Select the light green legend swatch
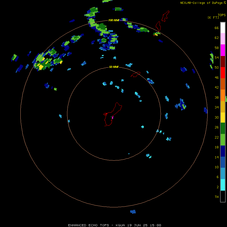This screenshot has width=227, height=227. tap(223, 140)
